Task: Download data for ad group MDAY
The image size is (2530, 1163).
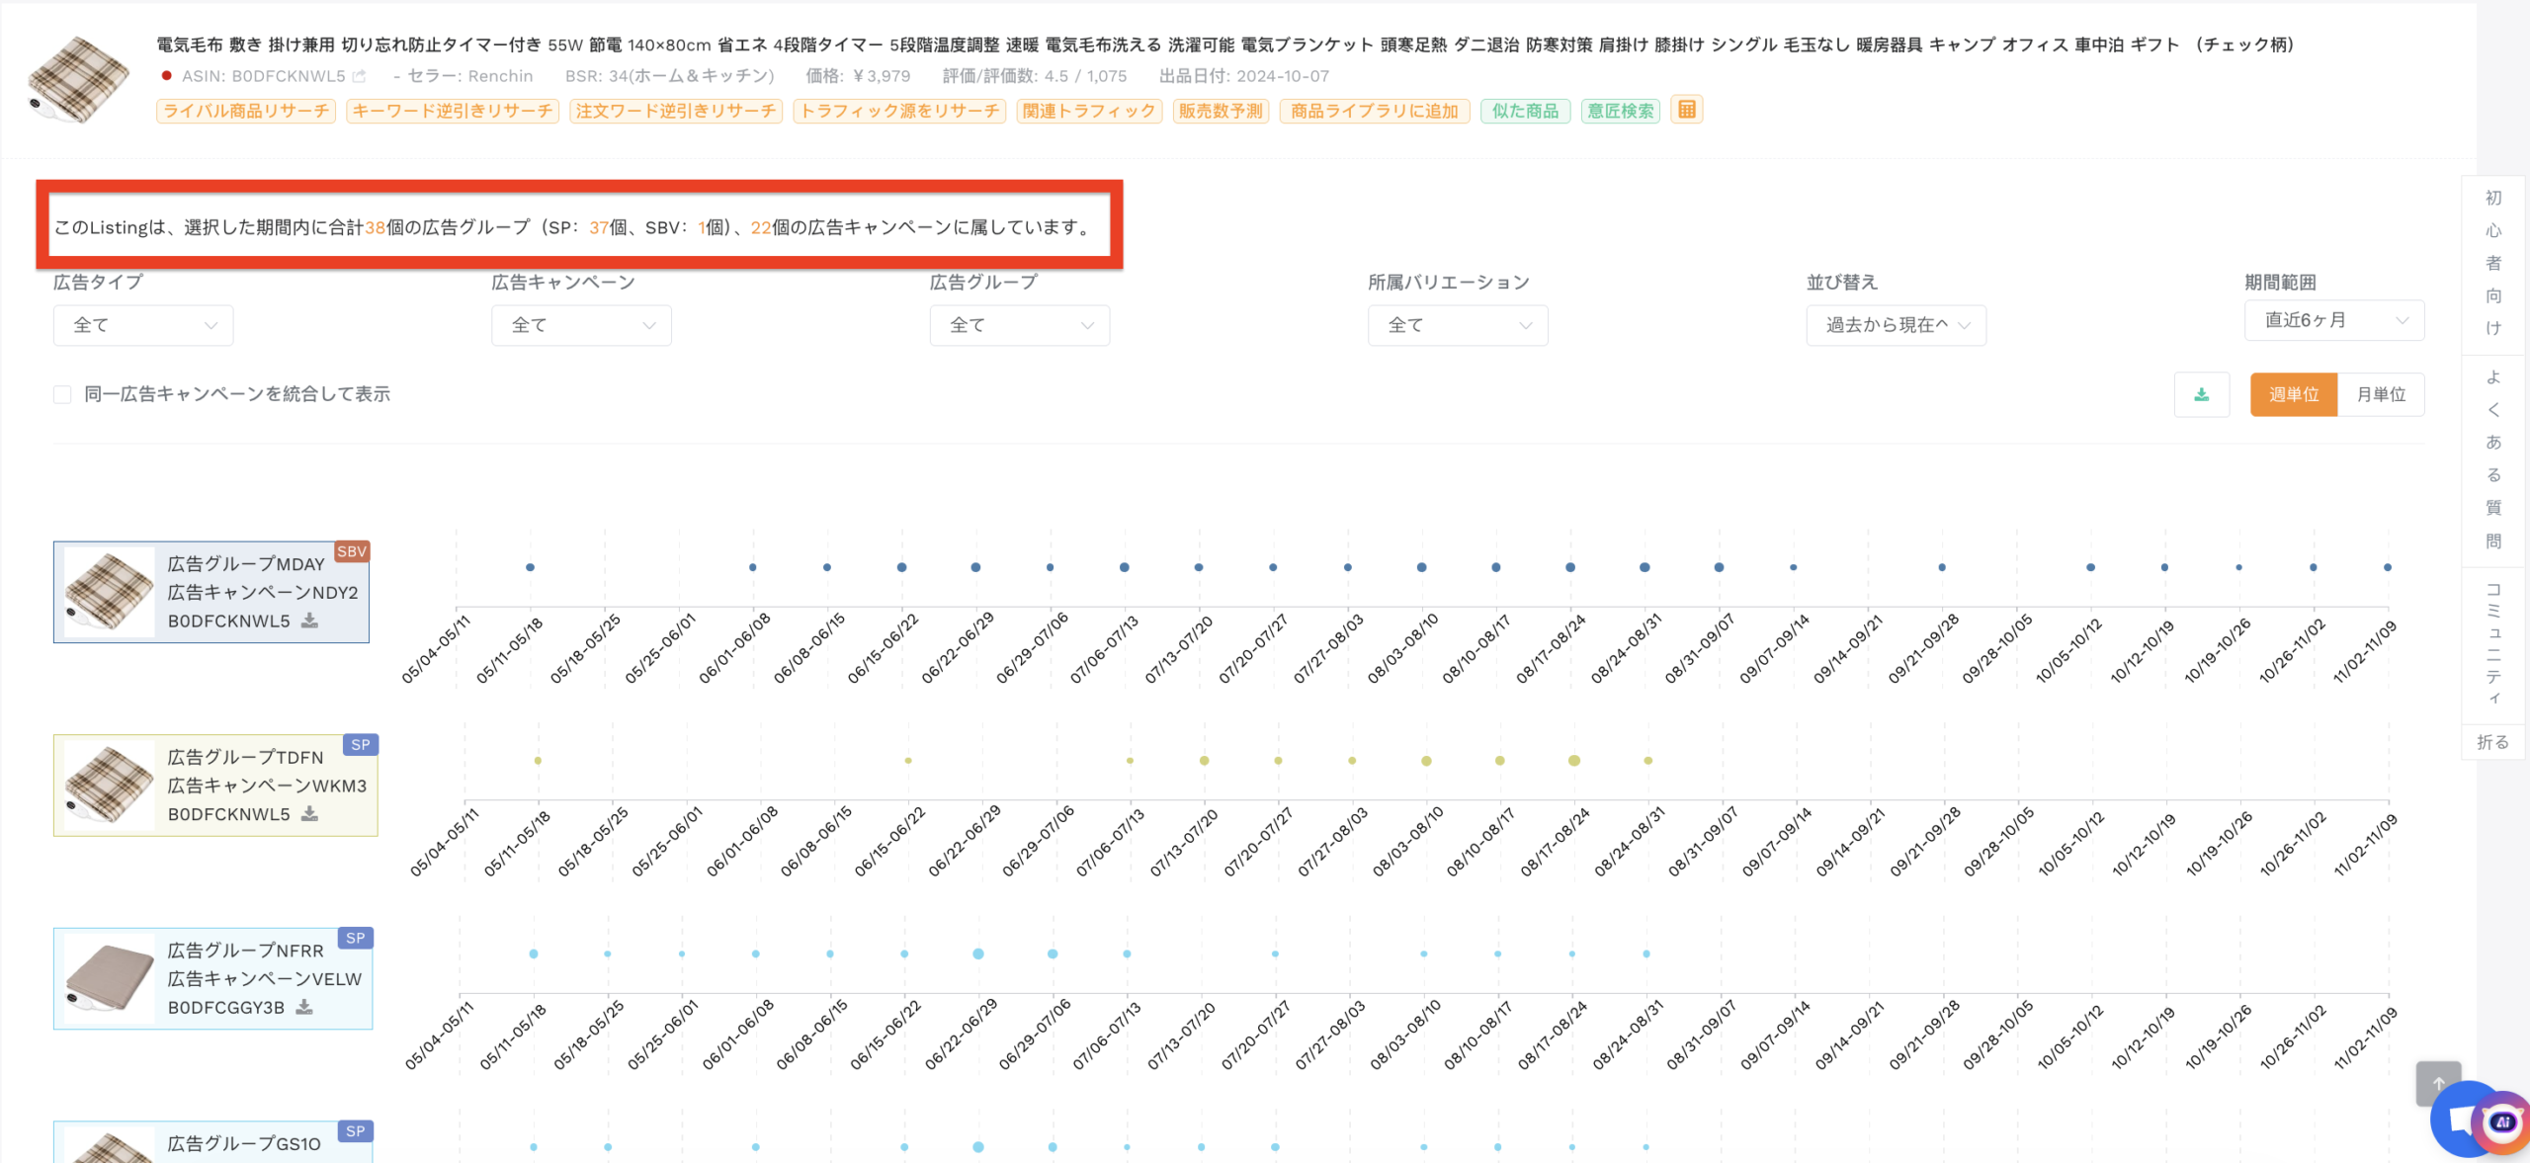Action: tap(309, 622)
